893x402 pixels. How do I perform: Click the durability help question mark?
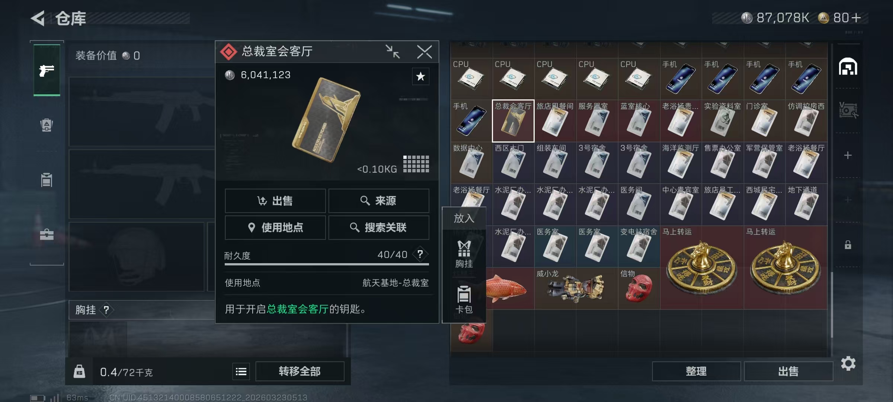click(x=420, y=254)
